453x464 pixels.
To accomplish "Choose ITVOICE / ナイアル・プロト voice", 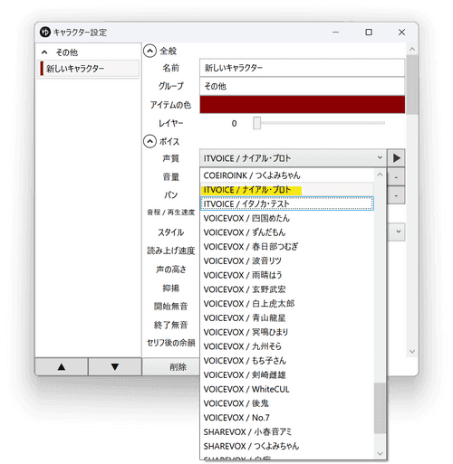I will [287, 190].
